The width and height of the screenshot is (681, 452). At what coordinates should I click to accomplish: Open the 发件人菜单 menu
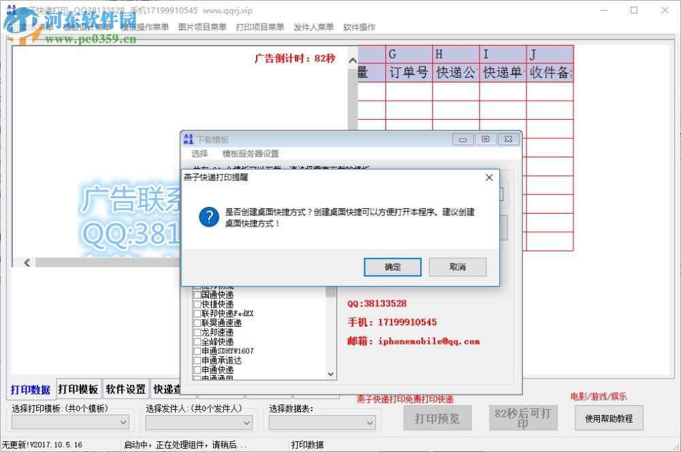tap(313, 27)
